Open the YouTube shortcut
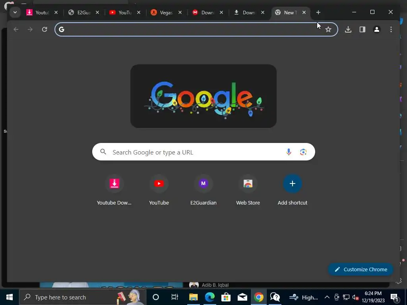The height and width of the screenshot is (305, 407). [159, 190]
